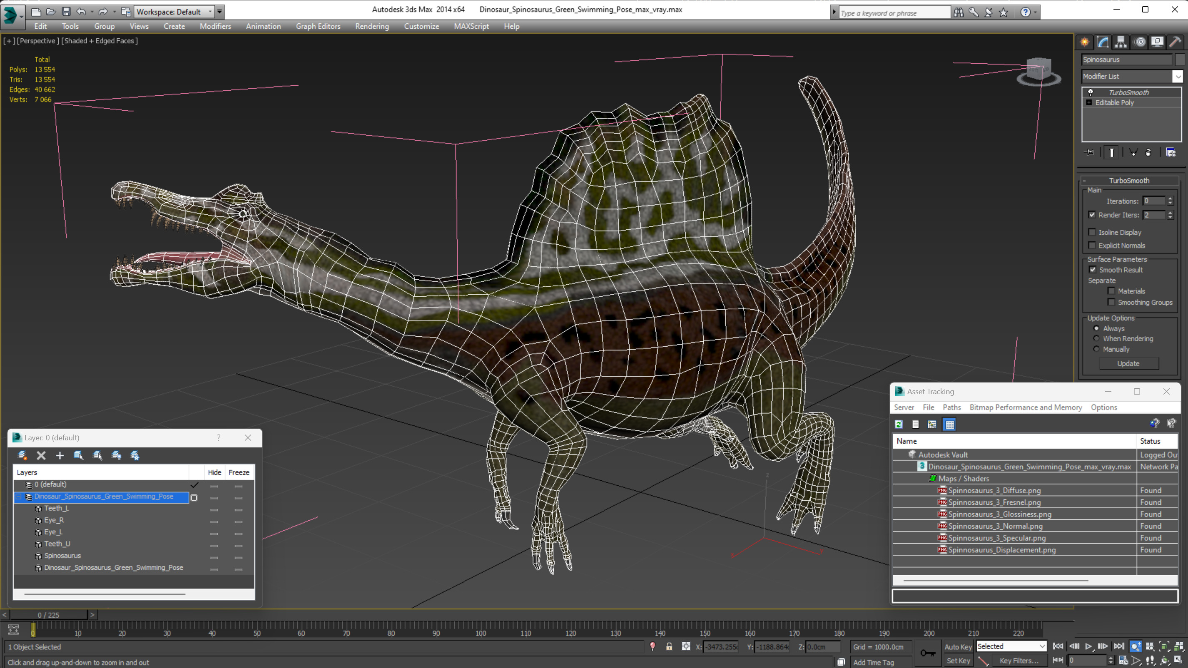Open the Modifiers menu
Image resolution: width=1188 pixels, height=668 pixels.
coord(215,26)
